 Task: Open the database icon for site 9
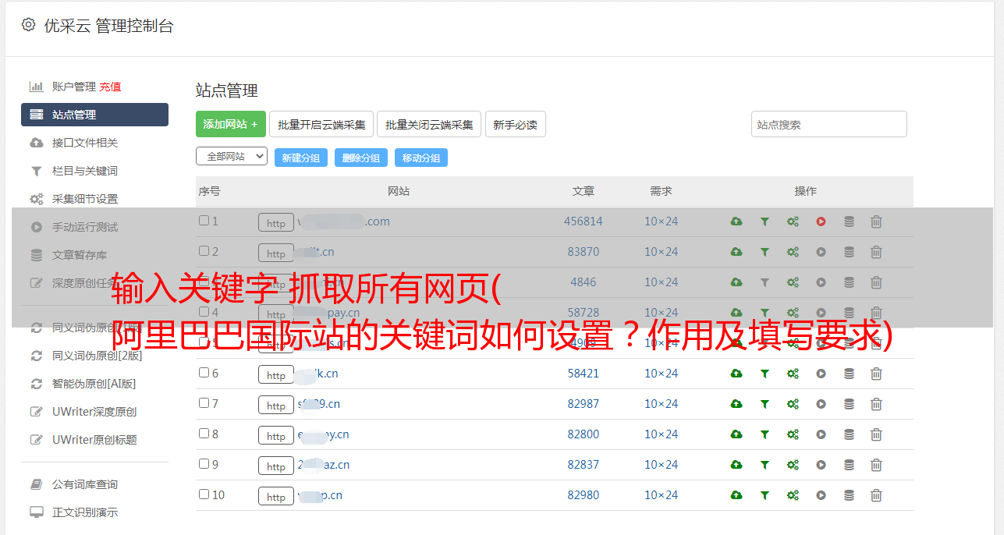tap(849, 465)
